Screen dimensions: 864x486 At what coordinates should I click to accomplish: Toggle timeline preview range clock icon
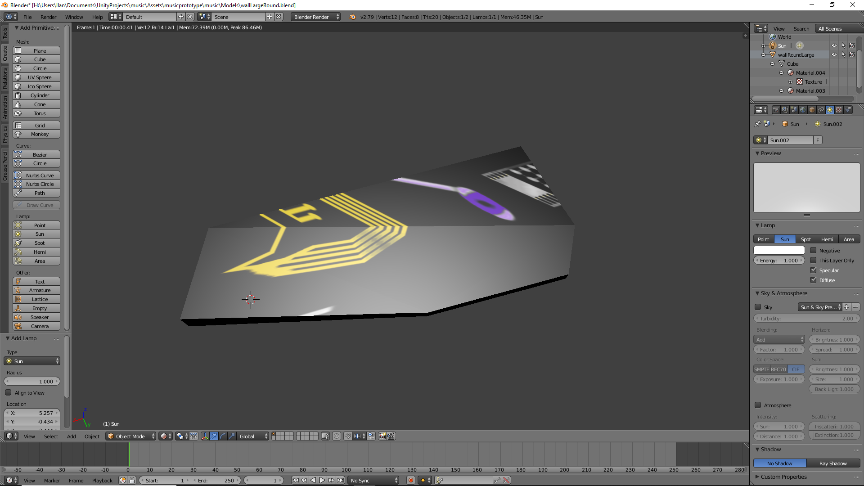pos(123,480)
